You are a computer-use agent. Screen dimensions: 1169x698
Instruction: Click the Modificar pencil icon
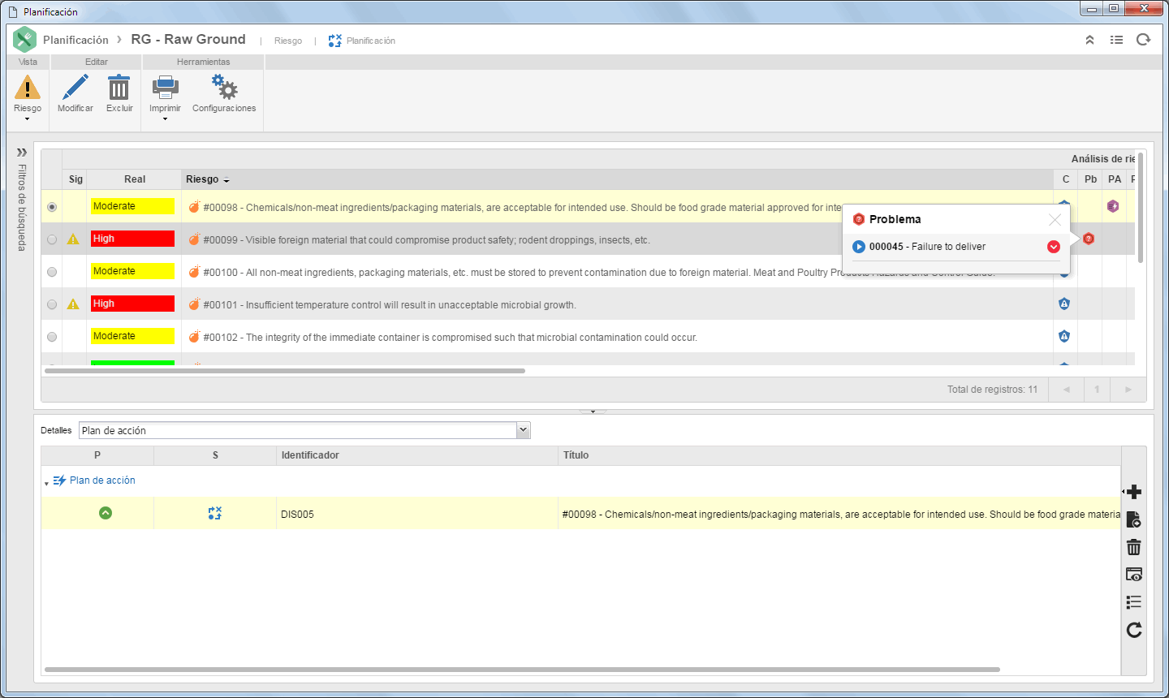click(x=75, y=88)
